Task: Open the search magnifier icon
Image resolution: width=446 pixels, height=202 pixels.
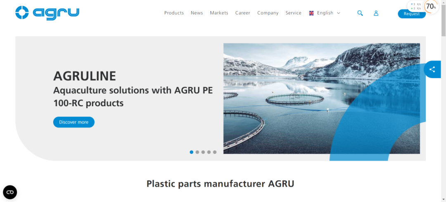Action: [x=360, y=13]
